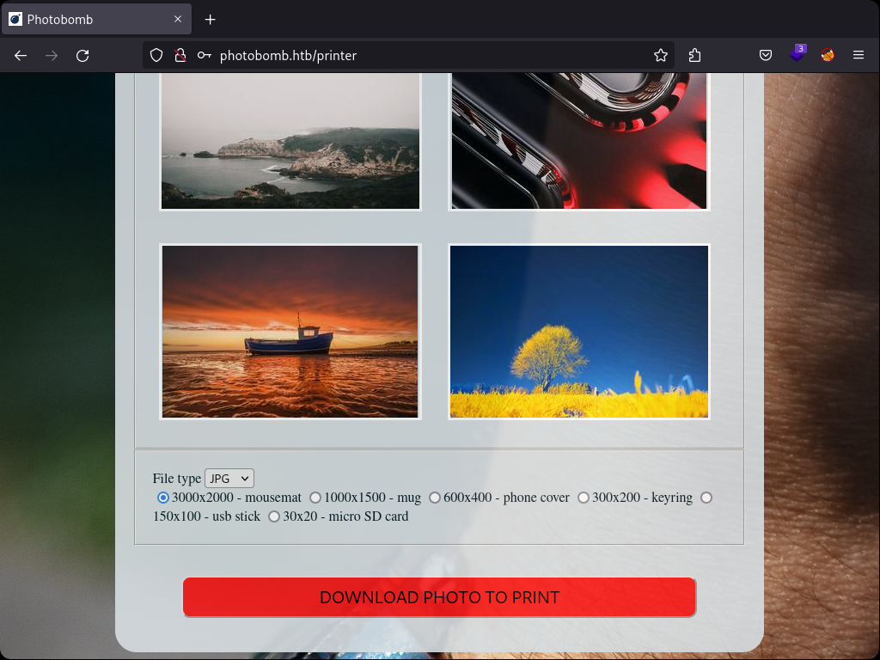Select the orange sunset boat photo

pyautogui.click(x=290, y=332)
